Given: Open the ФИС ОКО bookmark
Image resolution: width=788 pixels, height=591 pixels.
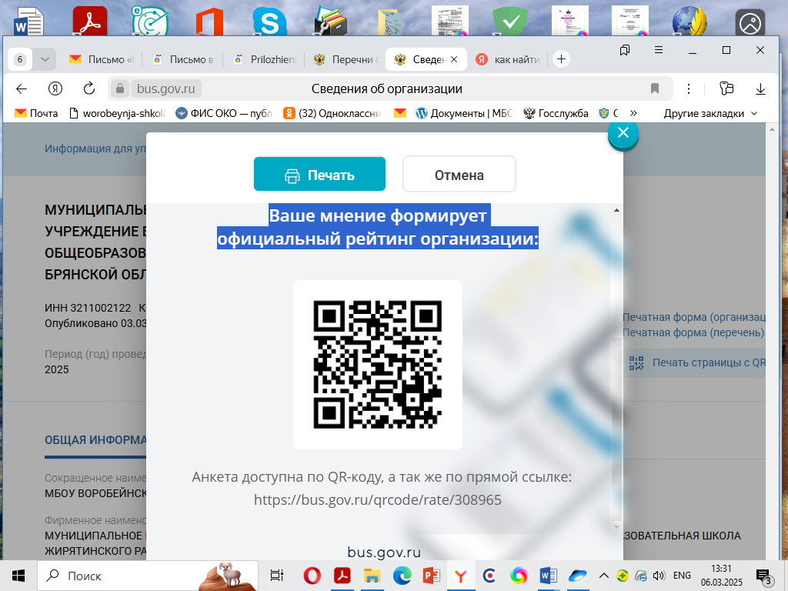Looking at the screenshot, I should coord(224,114).
